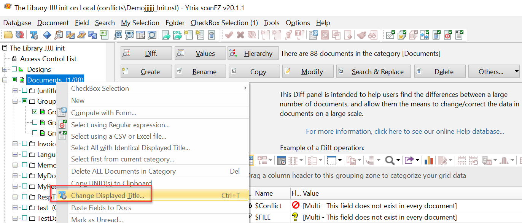Open the magnifier search dropdown arrow in grid toolbar
This screenshot has height=223, width=522.
(x=398, y=160)
